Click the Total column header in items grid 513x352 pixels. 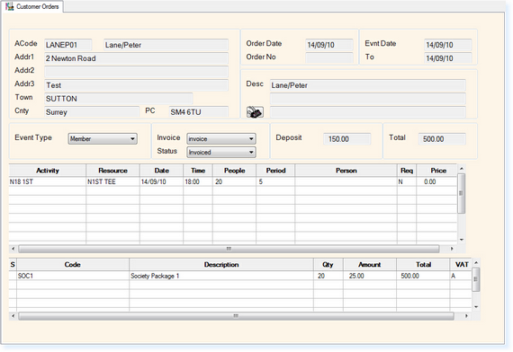(423, 265)
